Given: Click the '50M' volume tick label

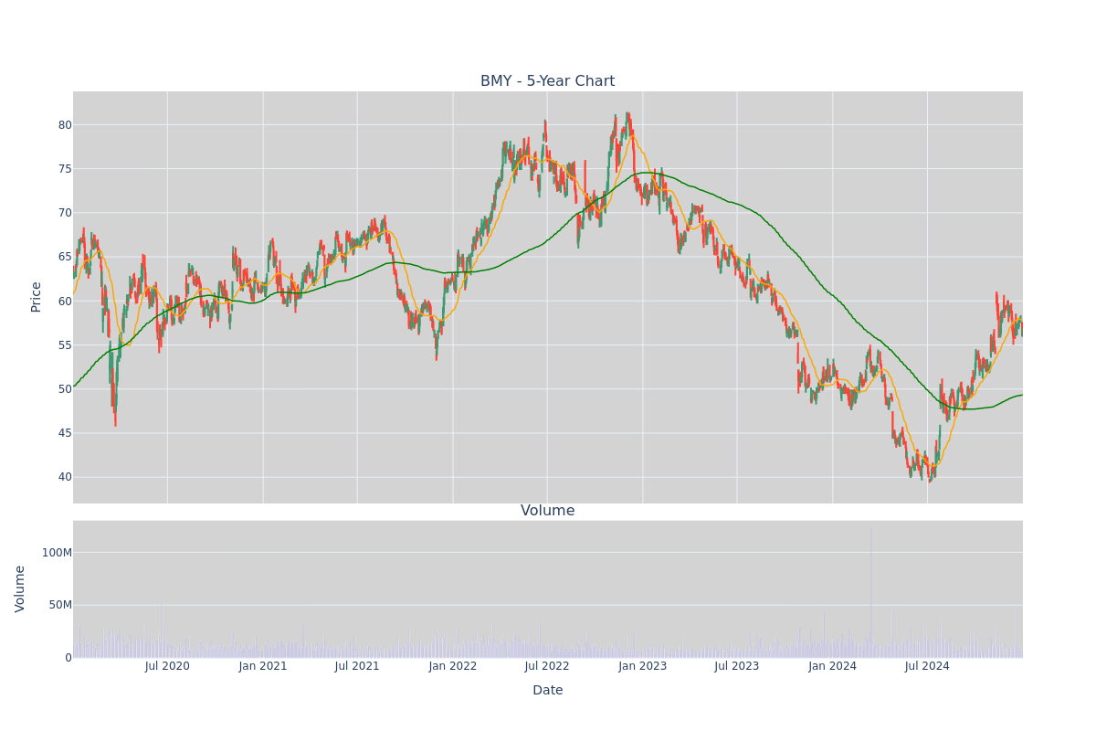Looking at the screenshot, I should click(x=59, y=605).
